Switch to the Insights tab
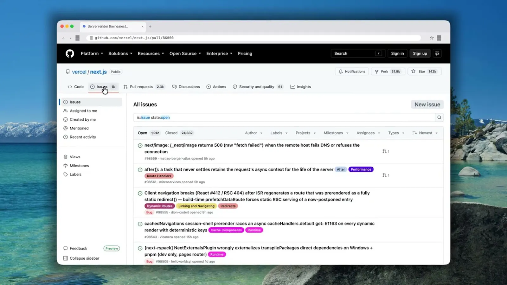507x285 pixels. click(x=300, y=87)
